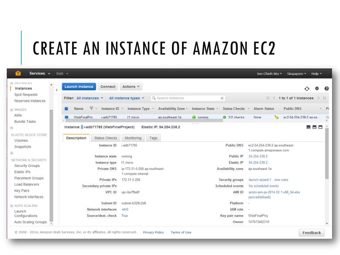Clear the search instances field
Image resolution: width=340 pixels, height=255 pixels.
pyautogui.click(x=222, y=98)
